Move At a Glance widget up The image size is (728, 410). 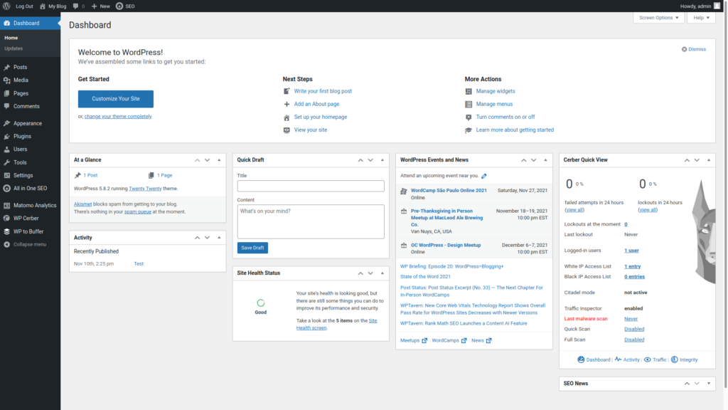pyautogui.click(x=198, y=160)
